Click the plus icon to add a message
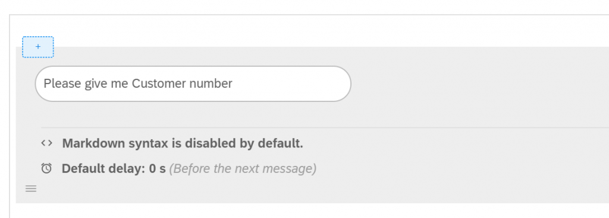 click(x=37, y=47)
